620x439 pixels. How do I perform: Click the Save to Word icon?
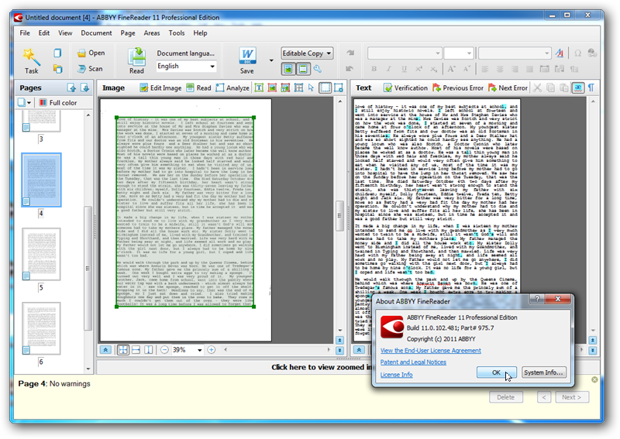click(x=247, y=56)
